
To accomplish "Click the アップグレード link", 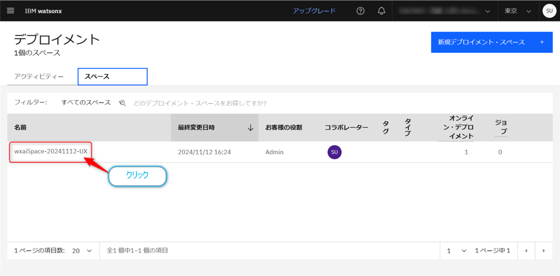I will pos(314,11).
